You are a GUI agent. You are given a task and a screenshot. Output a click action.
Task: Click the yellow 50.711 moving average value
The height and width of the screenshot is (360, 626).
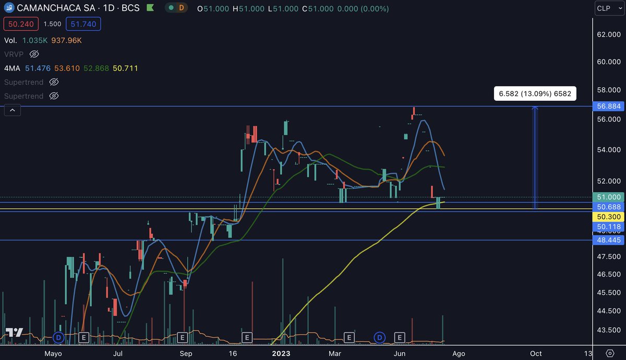click(x=126, y=68)
